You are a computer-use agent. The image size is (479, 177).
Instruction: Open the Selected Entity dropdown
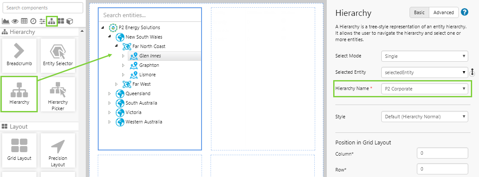pos(425,72)
